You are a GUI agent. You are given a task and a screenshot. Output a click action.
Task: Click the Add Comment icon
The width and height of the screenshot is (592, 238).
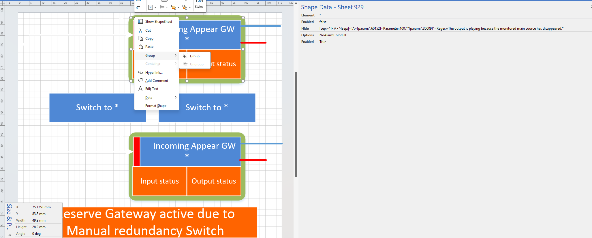pos(140,81)
